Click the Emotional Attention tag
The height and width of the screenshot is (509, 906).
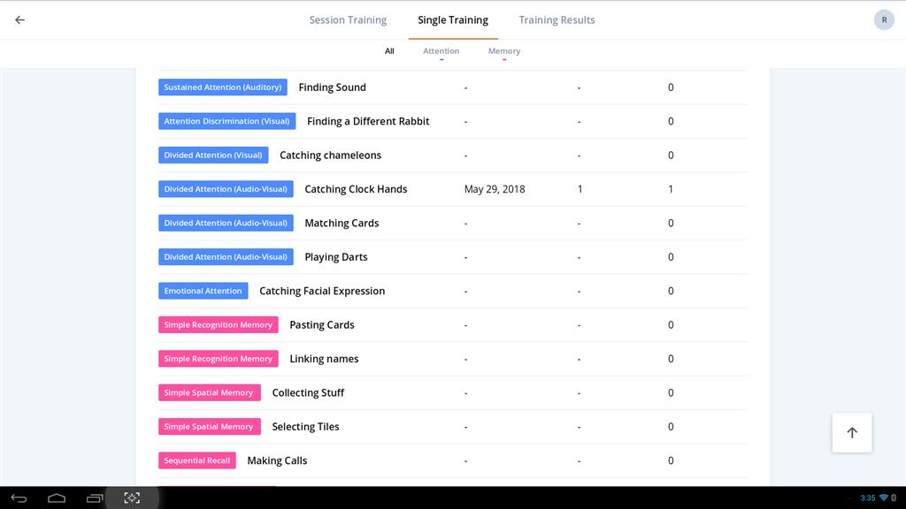[203, 291]
